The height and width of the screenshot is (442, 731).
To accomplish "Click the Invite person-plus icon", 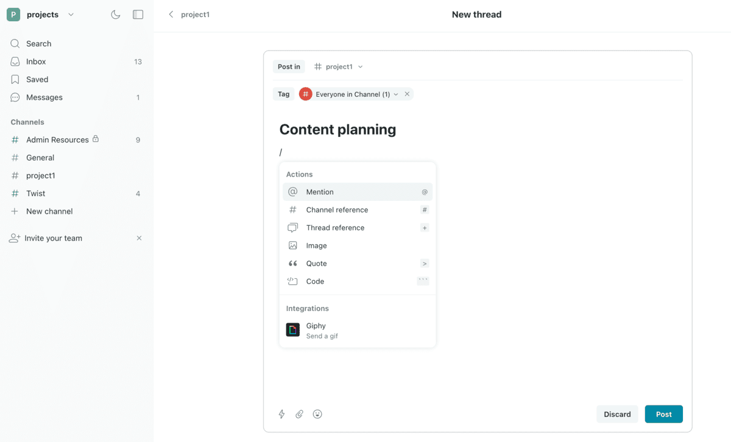I will pyautogui.click(x=15, y=238).
